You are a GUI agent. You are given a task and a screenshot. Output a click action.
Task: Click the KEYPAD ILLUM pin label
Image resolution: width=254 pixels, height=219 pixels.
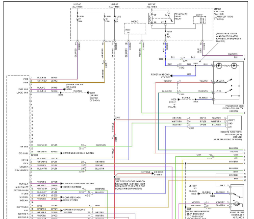point(21,191)
